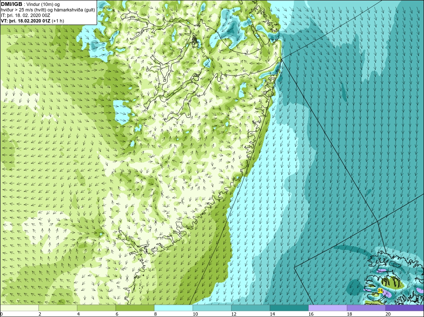424x317 pixels.
Task: Click the 6–8 m/s dark green legend swatch
Action: tap(135, 308)
